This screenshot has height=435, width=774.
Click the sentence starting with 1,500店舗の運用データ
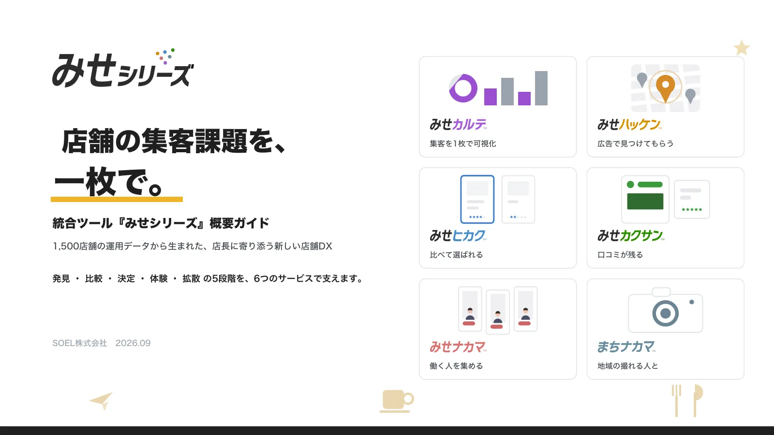pyautogui.click(x=192, y=246)
